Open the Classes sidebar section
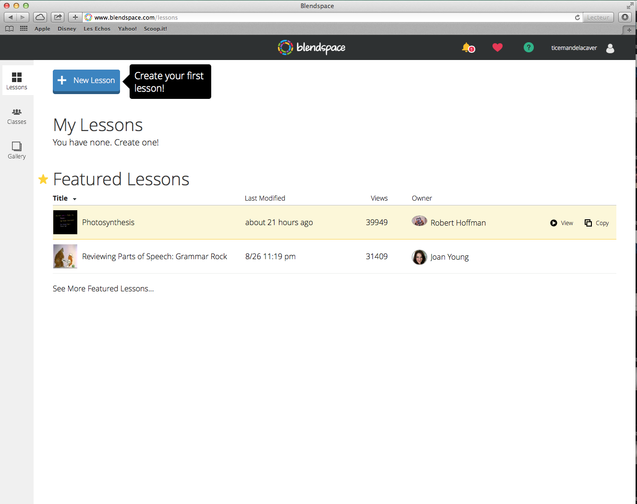The width and height of the screenshot is (637, 504). click(17, 116)
